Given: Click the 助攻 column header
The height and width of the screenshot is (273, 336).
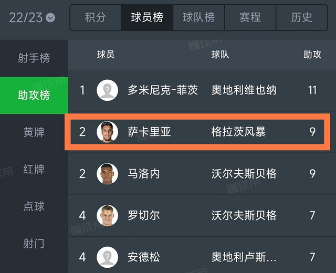Looking at the screenshot, I should (312, 54).
